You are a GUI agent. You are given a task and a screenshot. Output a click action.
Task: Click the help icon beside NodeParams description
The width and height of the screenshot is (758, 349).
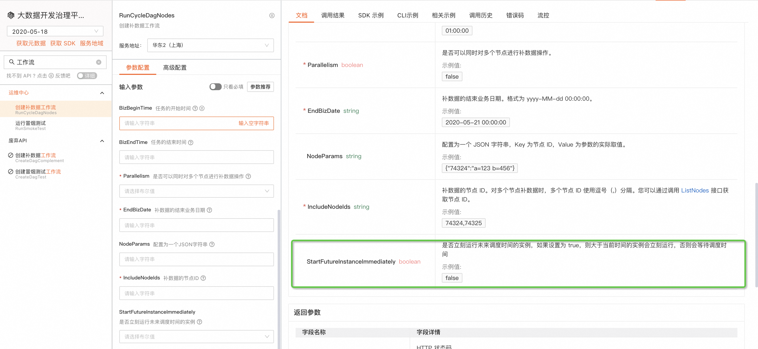point(212,244)
